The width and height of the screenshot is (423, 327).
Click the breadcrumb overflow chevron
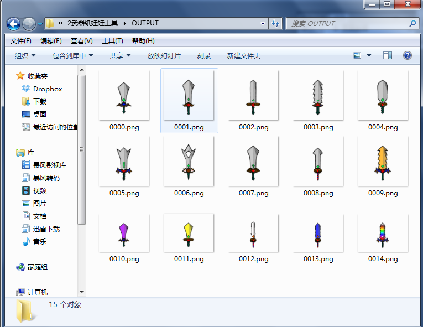(x=60, y=23)
